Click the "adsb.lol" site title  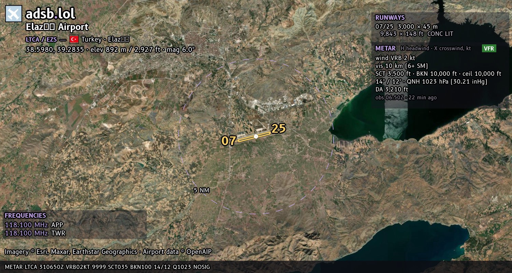coord(50,14)
